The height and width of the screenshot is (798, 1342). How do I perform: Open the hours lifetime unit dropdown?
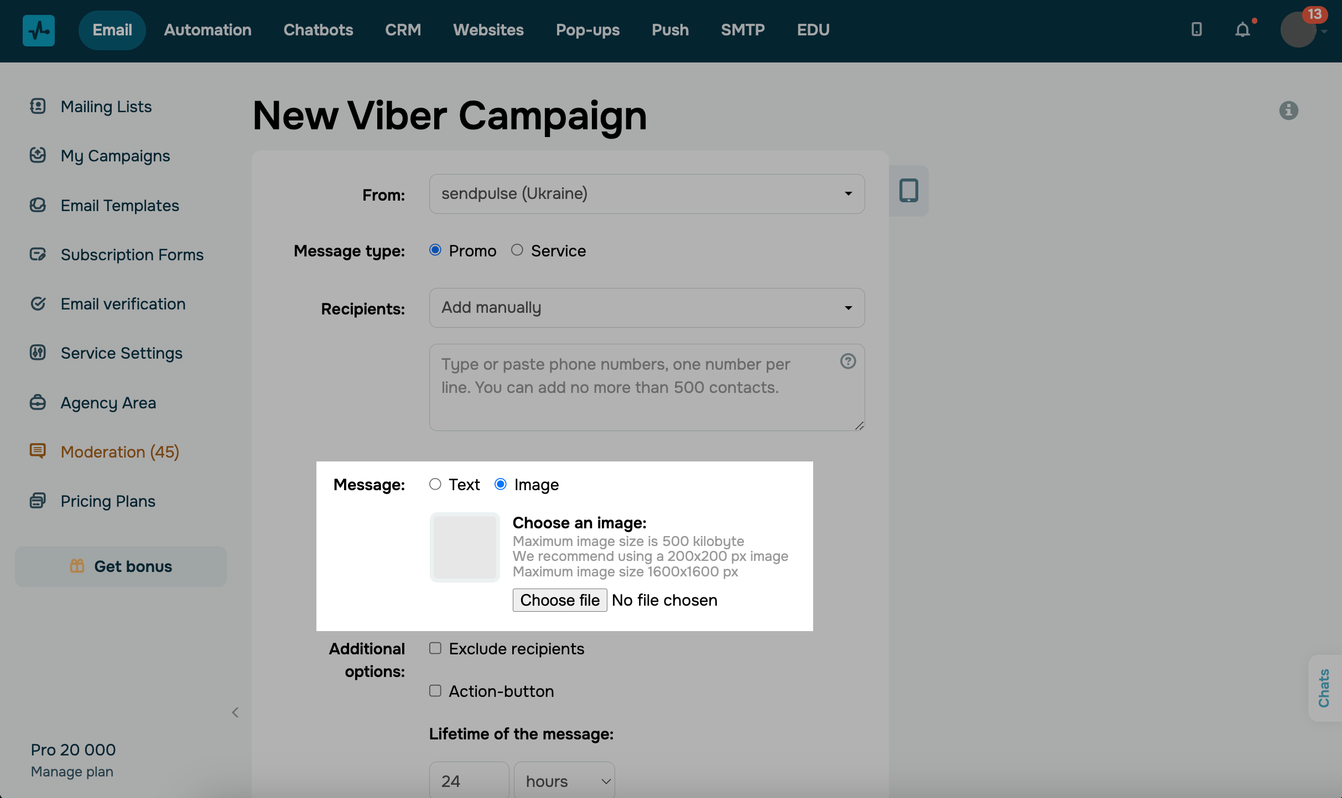coord(564,781)
